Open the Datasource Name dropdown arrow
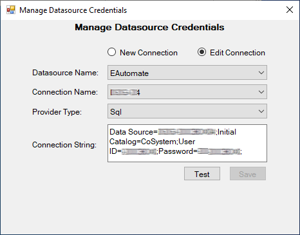This screenshot has height=235, width=300. click(x=261, y=73)
